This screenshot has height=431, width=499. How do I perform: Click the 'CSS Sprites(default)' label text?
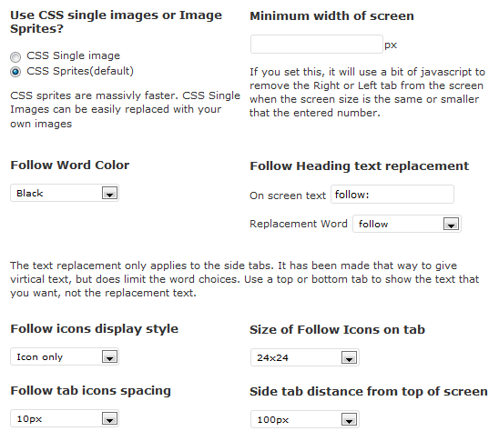[80, 71]
